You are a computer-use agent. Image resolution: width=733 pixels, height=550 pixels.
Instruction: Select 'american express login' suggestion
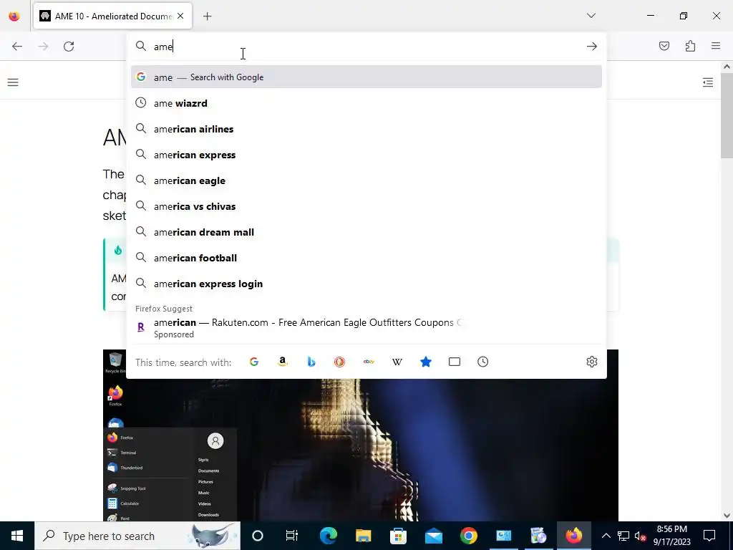tap(366, 284)
